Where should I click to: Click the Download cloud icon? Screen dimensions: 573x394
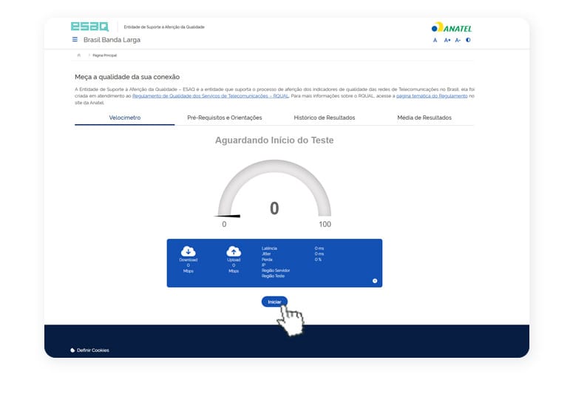(x=189, y=251)
